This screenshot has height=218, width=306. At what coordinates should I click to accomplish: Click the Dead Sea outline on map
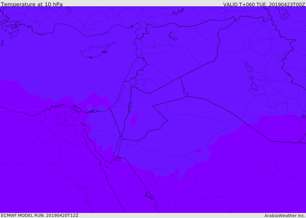(130, 106)
